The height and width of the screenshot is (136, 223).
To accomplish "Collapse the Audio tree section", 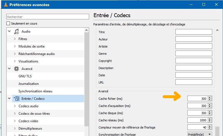I will point(9,31).
